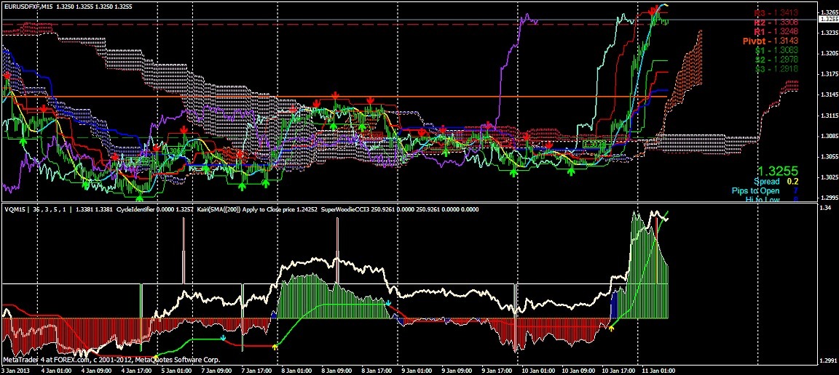
Task: Click the S3 support label 1.2918
Action: [776, 69]
